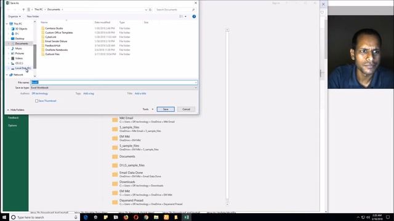394x221 pixels.
Task: Click the Cancel button
Action: pyautogui.click(x=186, y=109)
